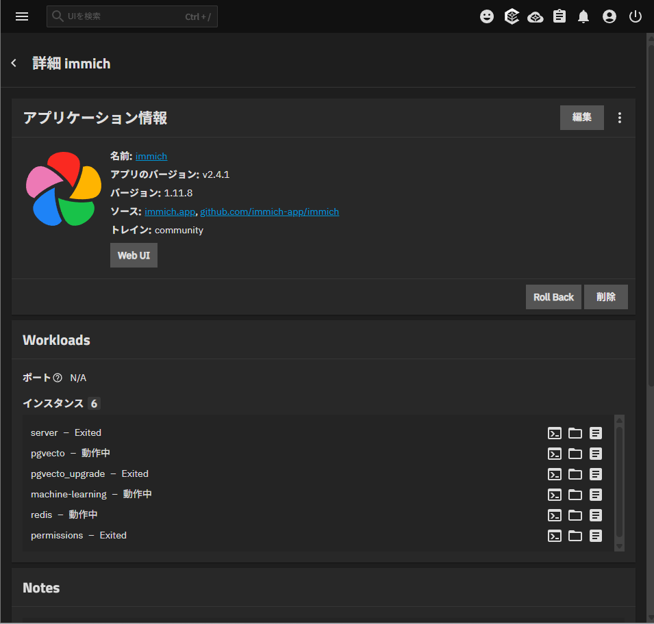Click the feedback smiley face icon
This screenshot has width=654, height=624.
486,16
